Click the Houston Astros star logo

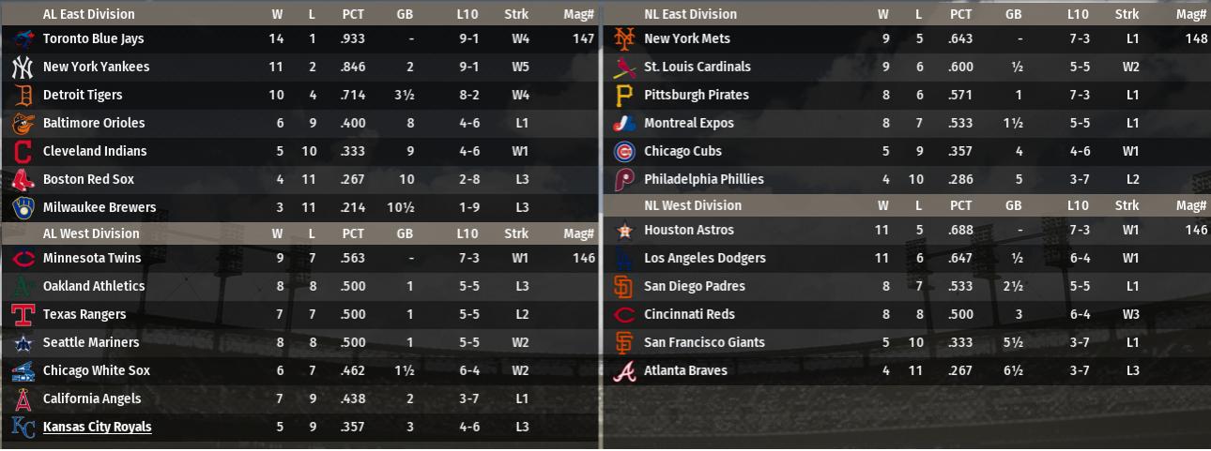[624, 231]
